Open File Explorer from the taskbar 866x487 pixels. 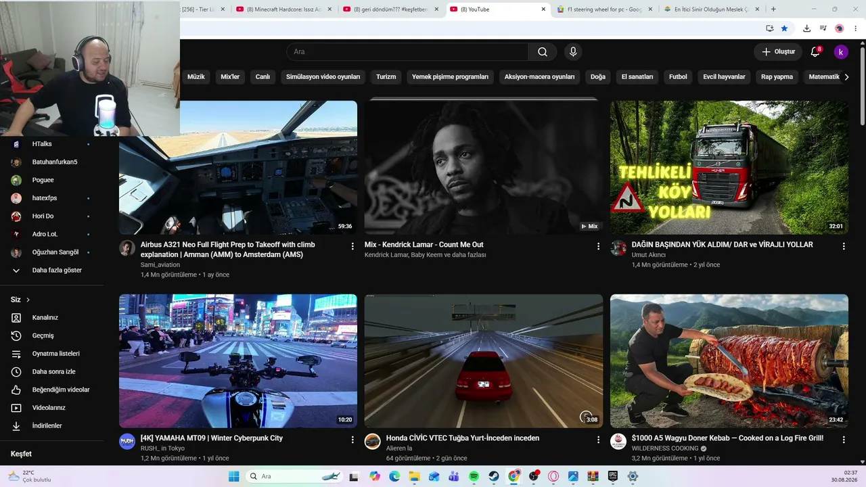tap(414, 476)
